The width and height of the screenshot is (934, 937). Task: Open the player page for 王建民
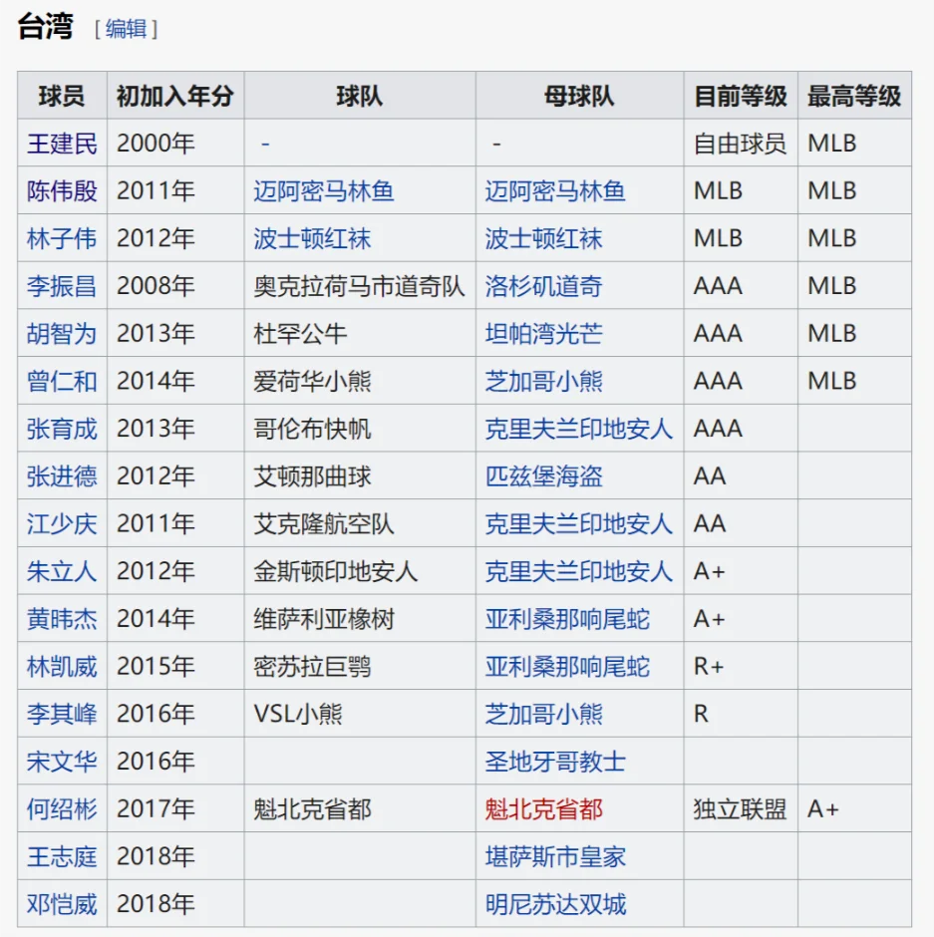tap(62, 144)
